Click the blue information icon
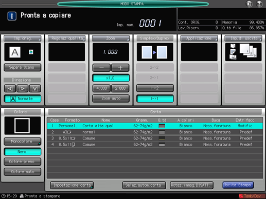266x199 pixels. point(12,16)
